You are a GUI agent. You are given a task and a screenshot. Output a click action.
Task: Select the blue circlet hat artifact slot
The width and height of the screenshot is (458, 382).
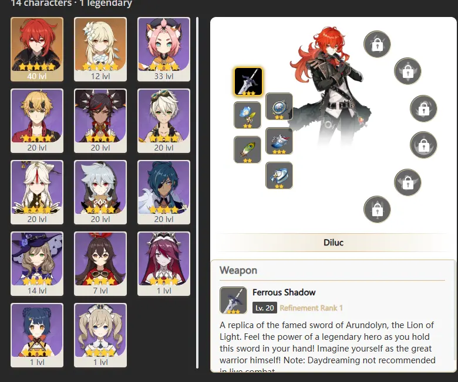[x=279, y=175]
